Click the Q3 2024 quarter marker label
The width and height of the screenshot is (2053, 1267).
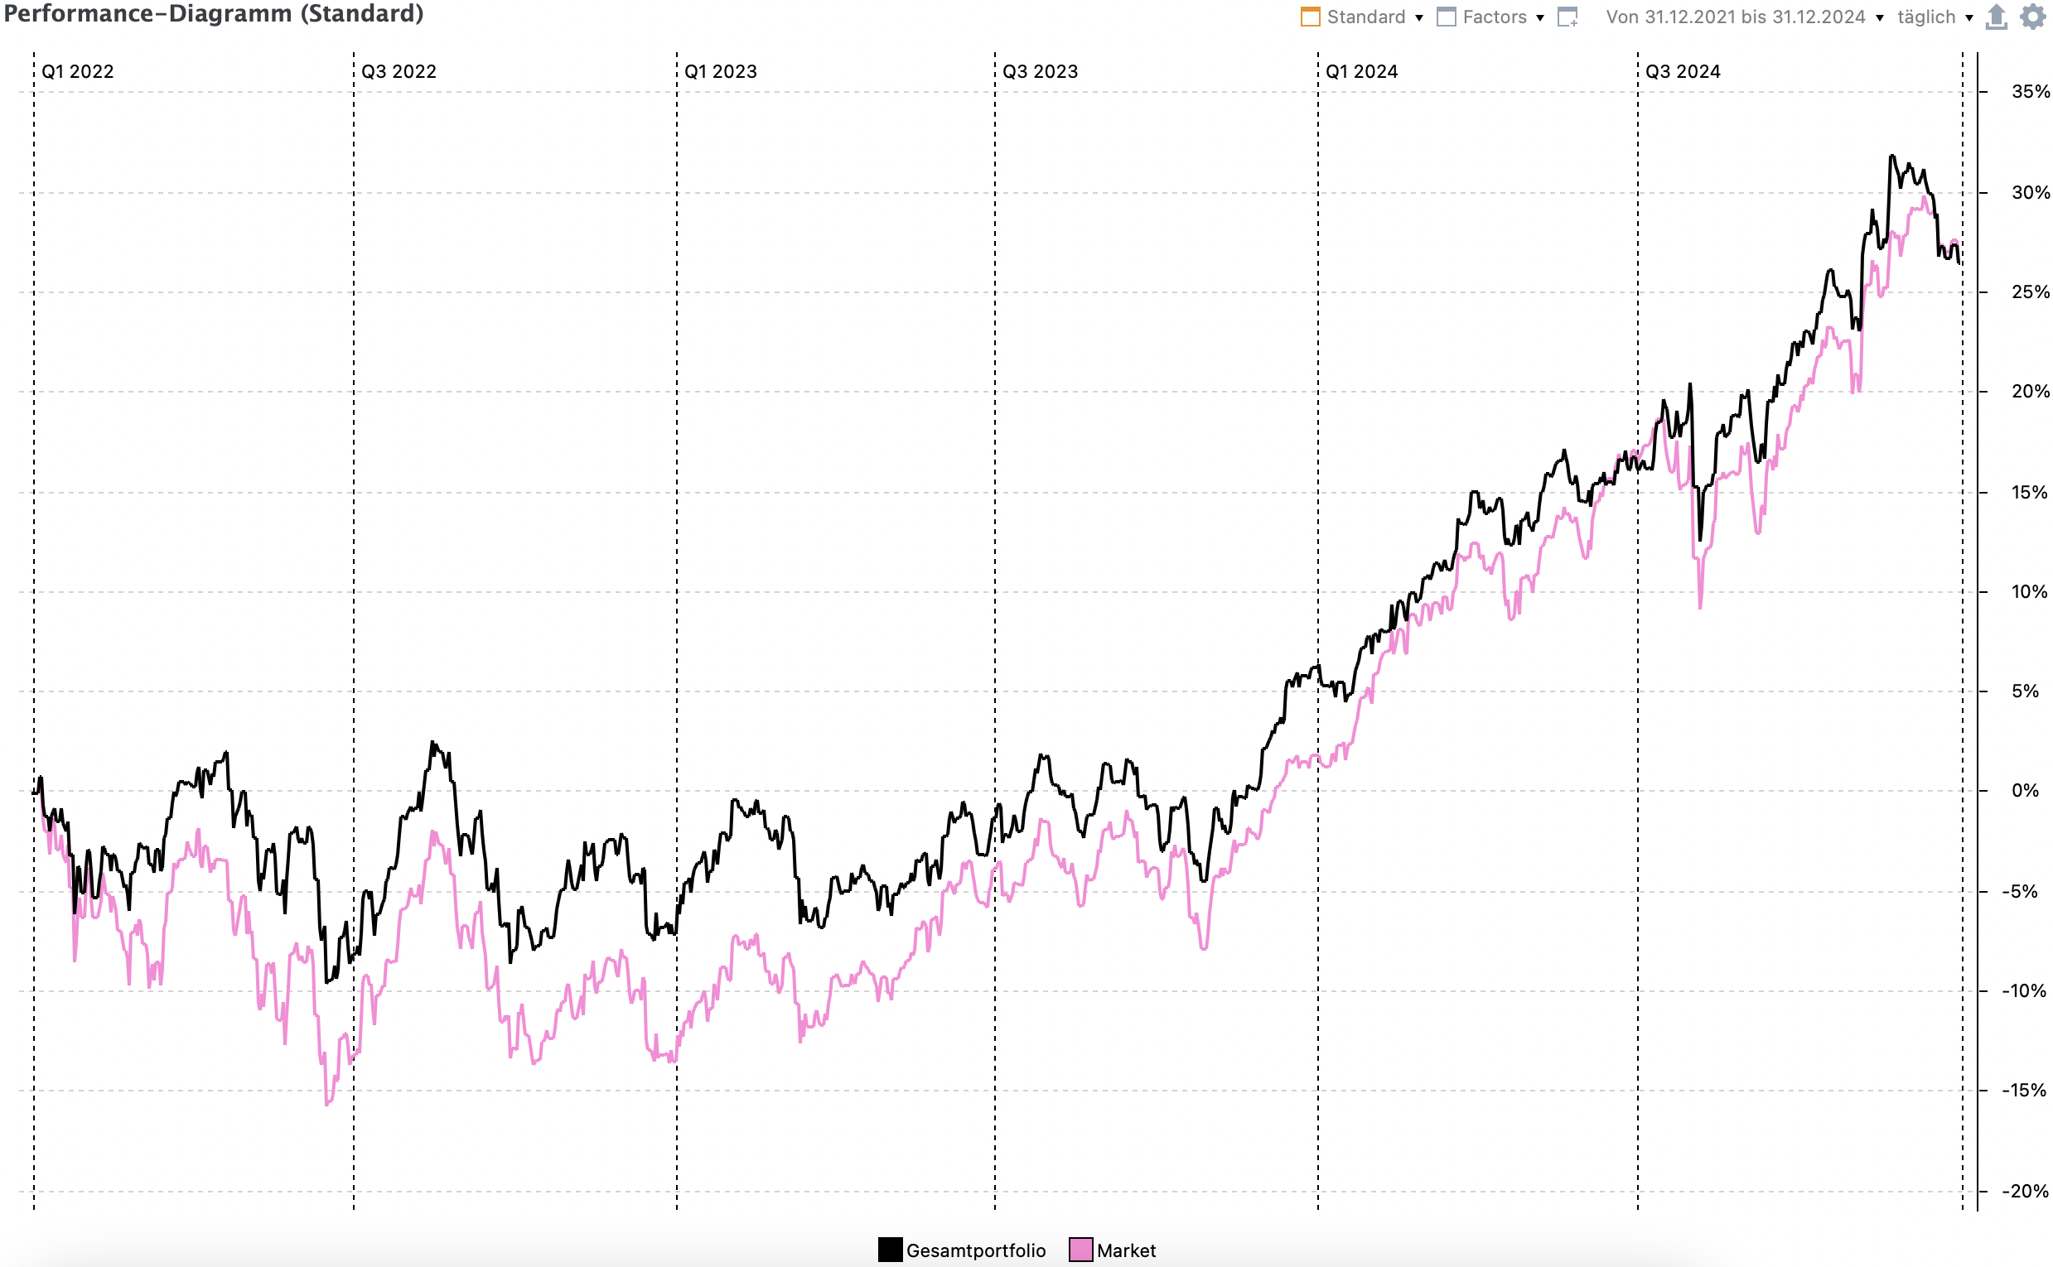point(1682,71)
